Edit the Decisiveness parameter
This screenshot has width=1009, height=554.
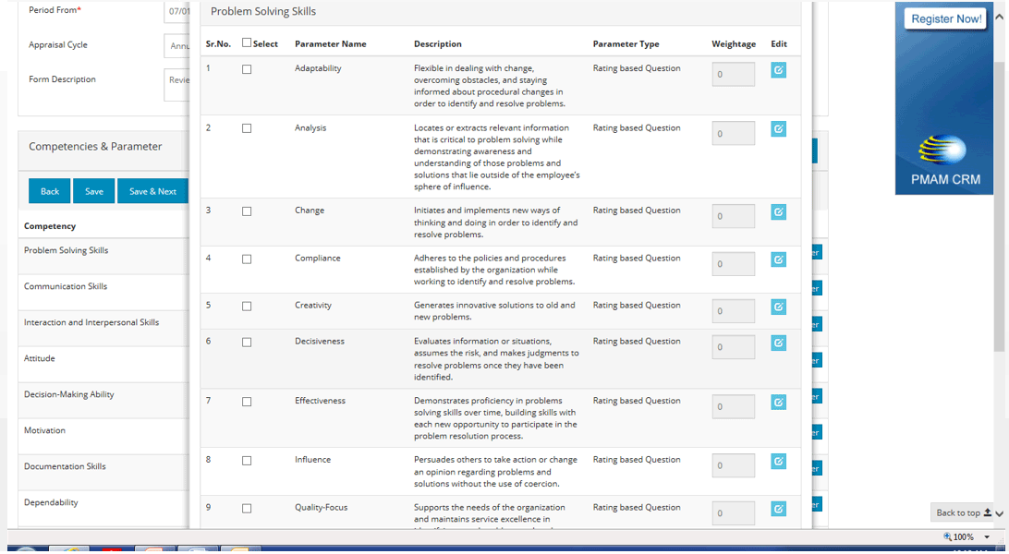778,343
